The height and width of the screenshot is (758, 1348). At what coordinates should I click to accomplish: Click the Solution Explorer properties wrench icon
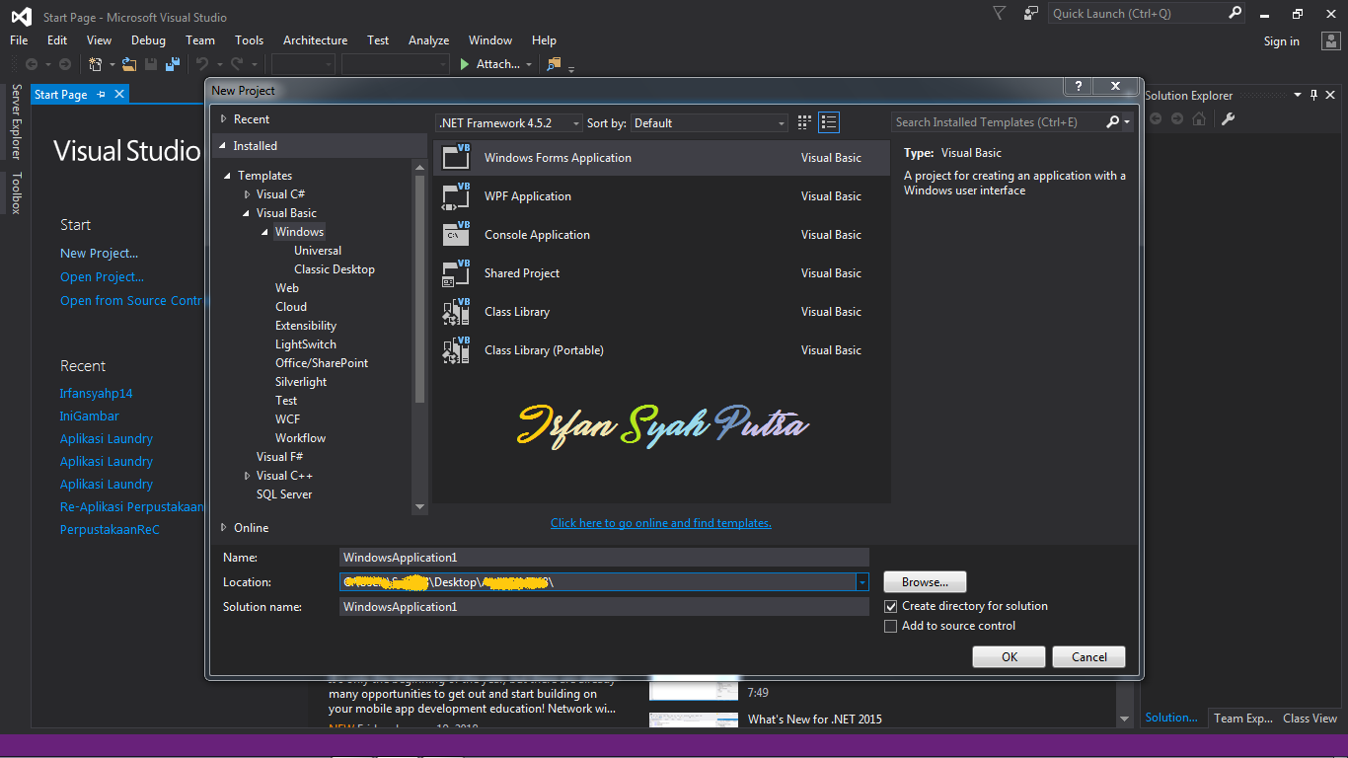click(1229, 118)
